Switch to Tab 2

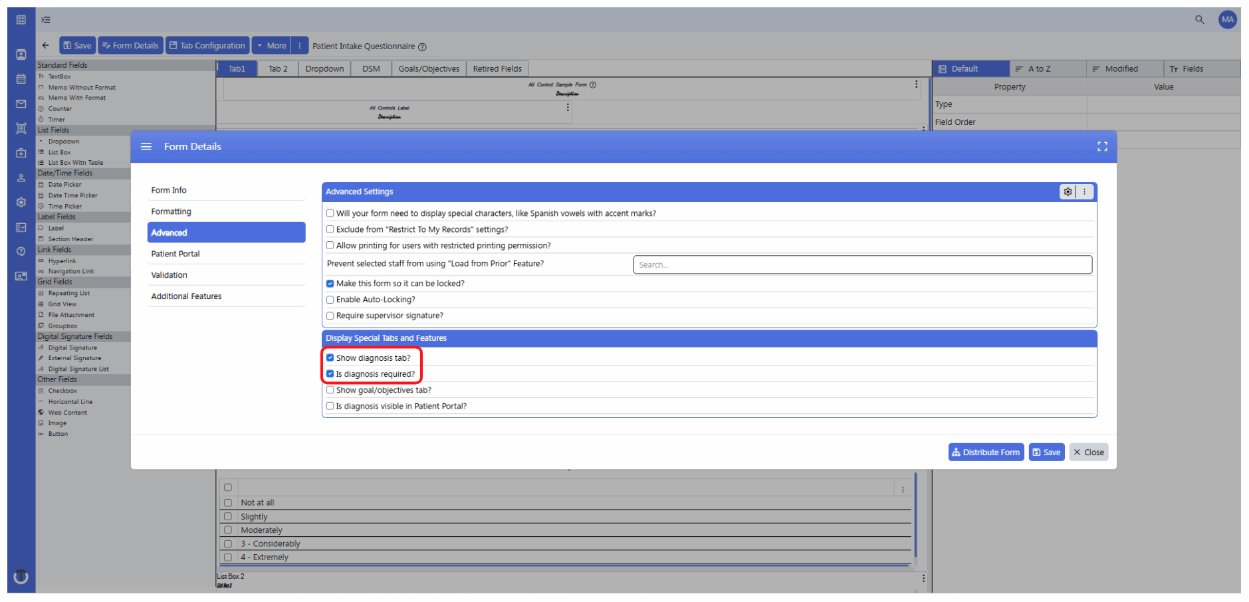click(x=278, y=68)
